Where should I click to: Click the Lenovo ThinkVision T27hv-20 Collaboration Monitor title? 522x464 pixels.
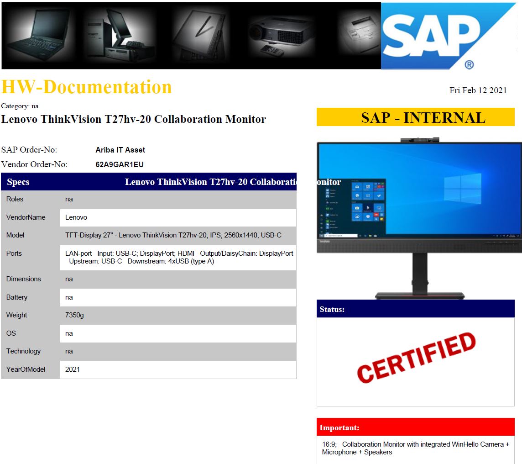pos(134,119)
